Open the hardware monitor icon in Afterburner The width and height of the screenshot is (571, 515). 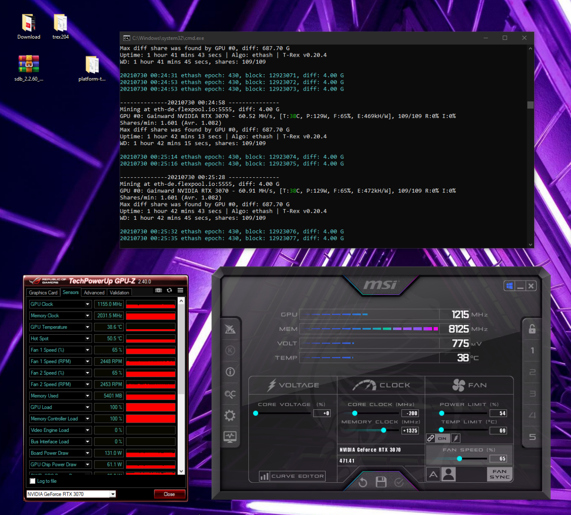(x=230, y=437)
